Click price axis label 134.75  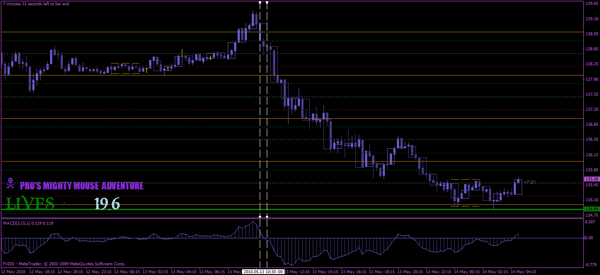592,215
